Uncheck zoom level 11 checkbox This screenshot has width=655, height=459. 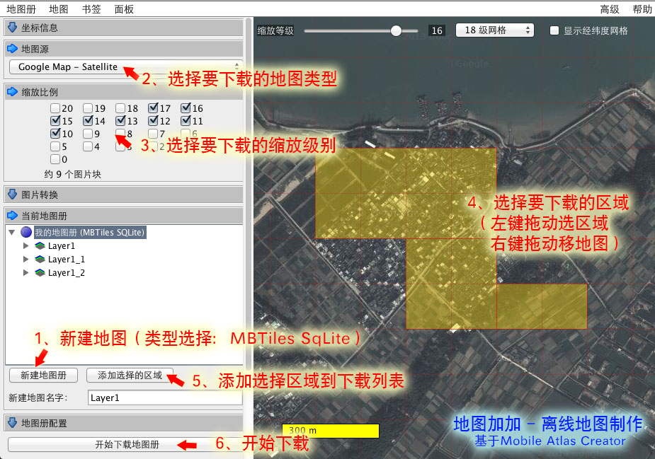tap(186, 121)
